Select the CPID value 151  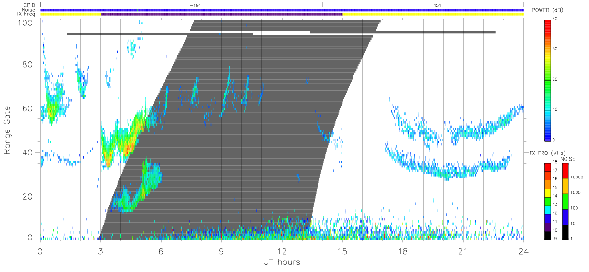pyautogui.click(x=437, y=5)
